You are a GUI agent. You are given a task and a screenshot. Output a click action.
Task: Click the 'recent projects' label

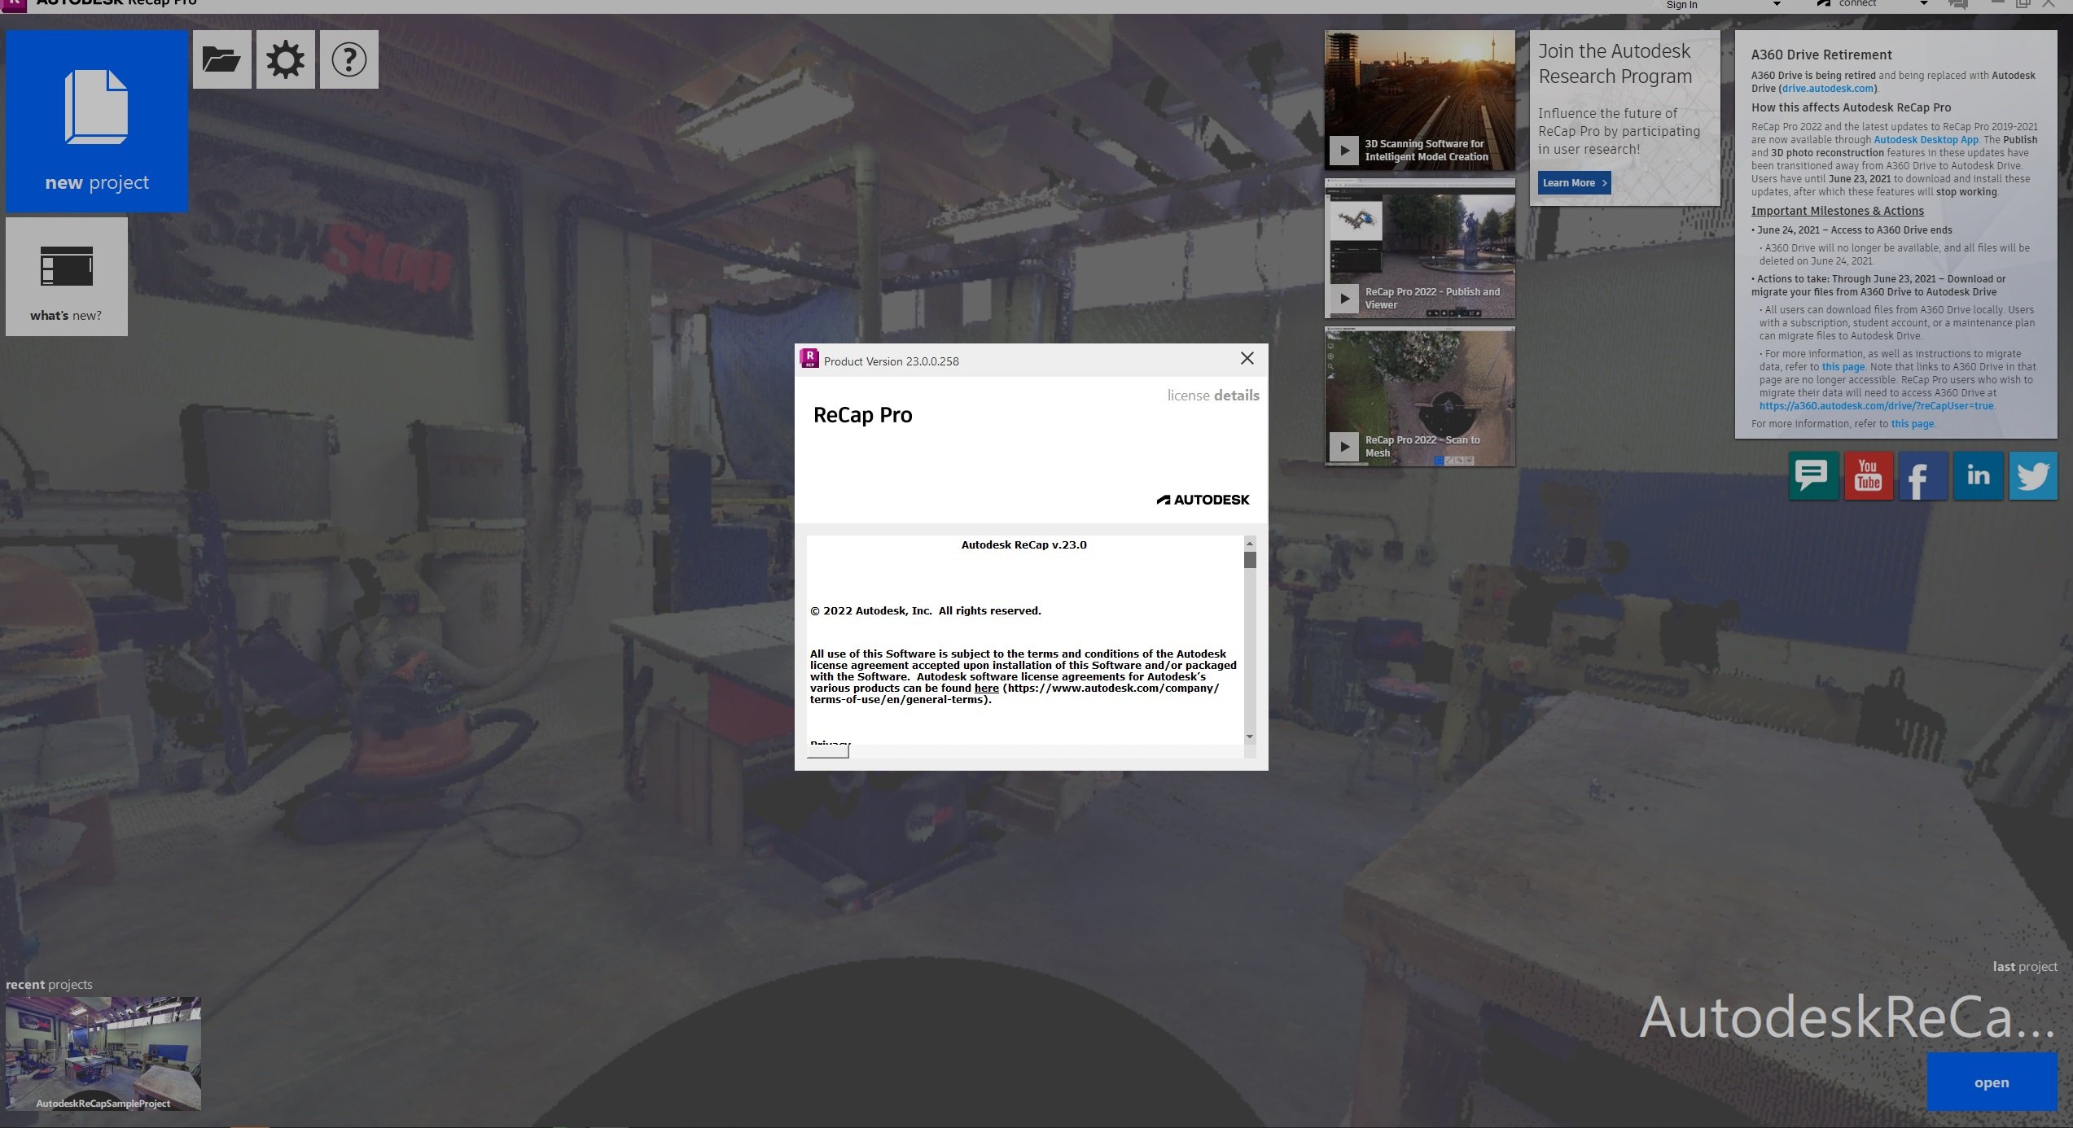coord(49,985)
